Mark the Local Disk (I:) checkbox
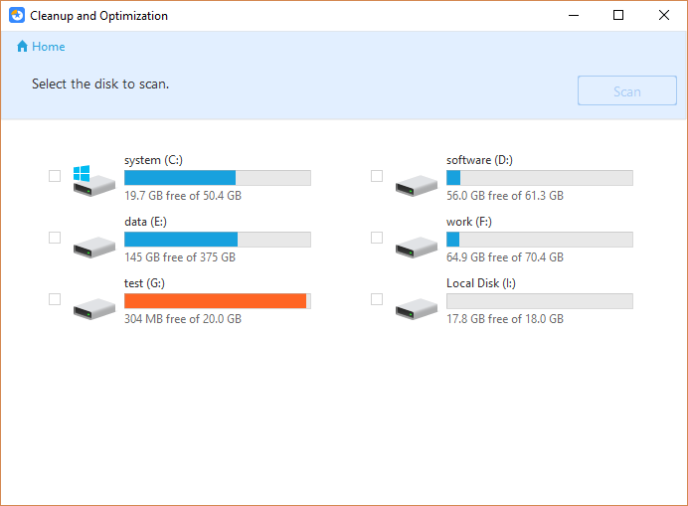688x506 pixels. (x=377, y=299)
